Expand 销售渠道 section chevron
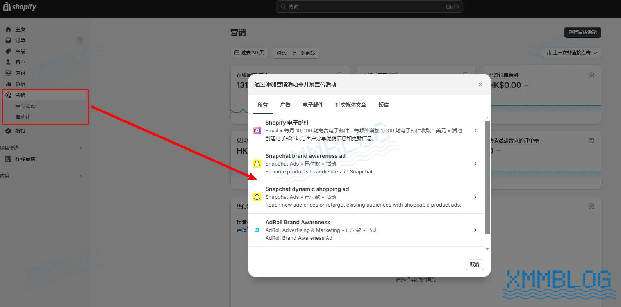 coord(81,148)
